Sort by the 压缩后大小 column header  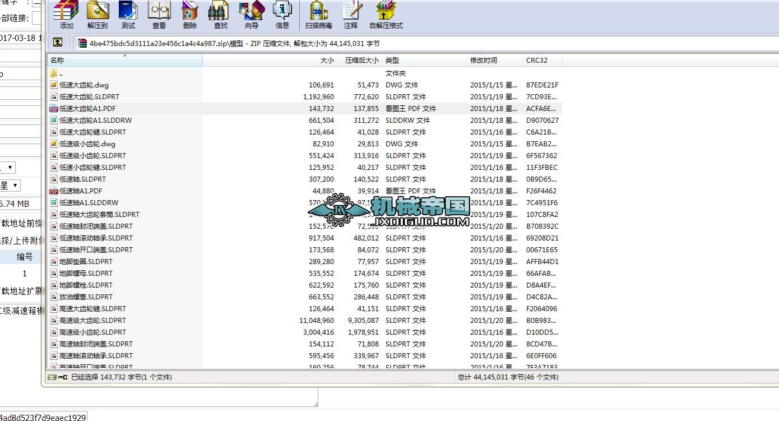pos(360,61)
